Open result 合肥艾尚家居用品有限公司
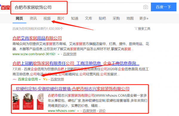This screenshot has width=179, height=116. point(37,38)
